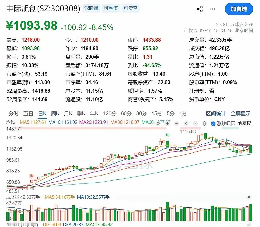Zoom in chart with plus icon

(168, 123)
